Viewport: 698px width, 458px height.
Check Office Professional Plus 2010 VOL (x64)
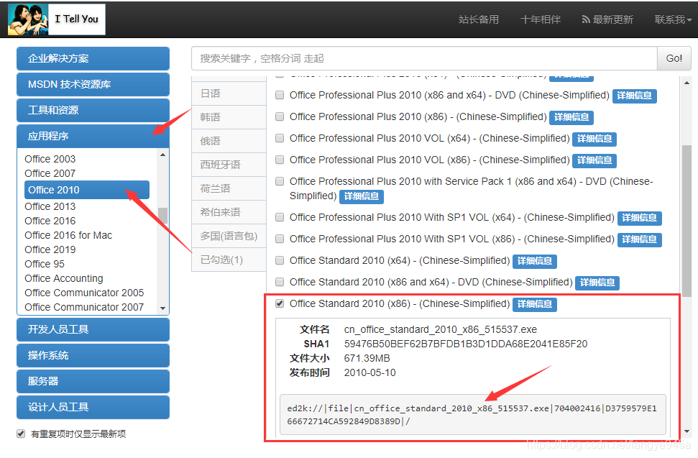tap(280, 138)
